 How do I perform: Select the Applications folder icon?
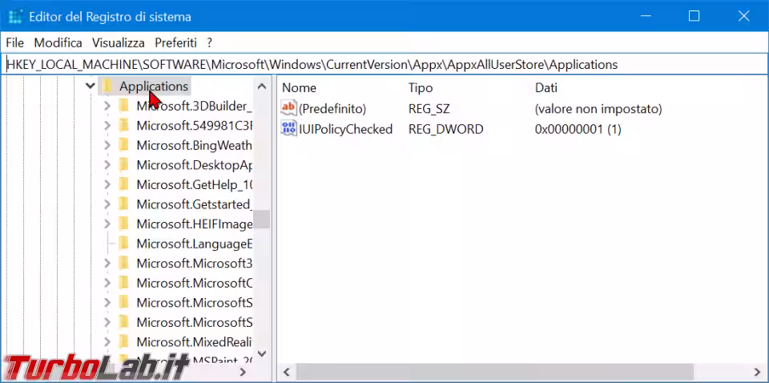[x=107, y=87]
